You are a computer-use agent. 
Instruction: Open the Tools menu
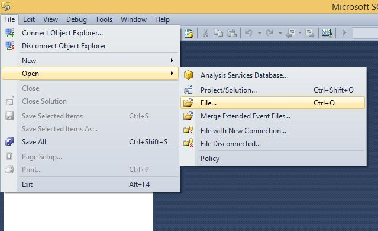tap(104, 19)
